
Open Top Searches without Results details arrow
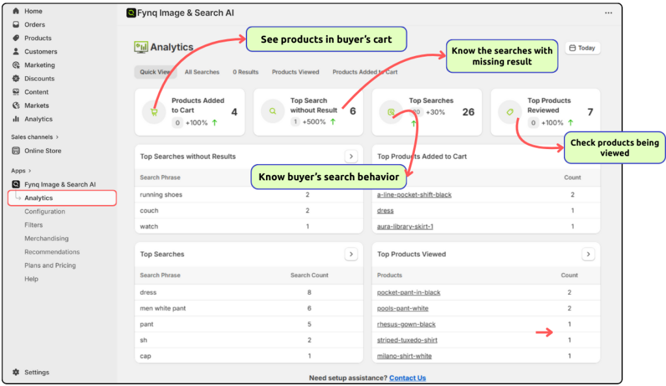351,156
